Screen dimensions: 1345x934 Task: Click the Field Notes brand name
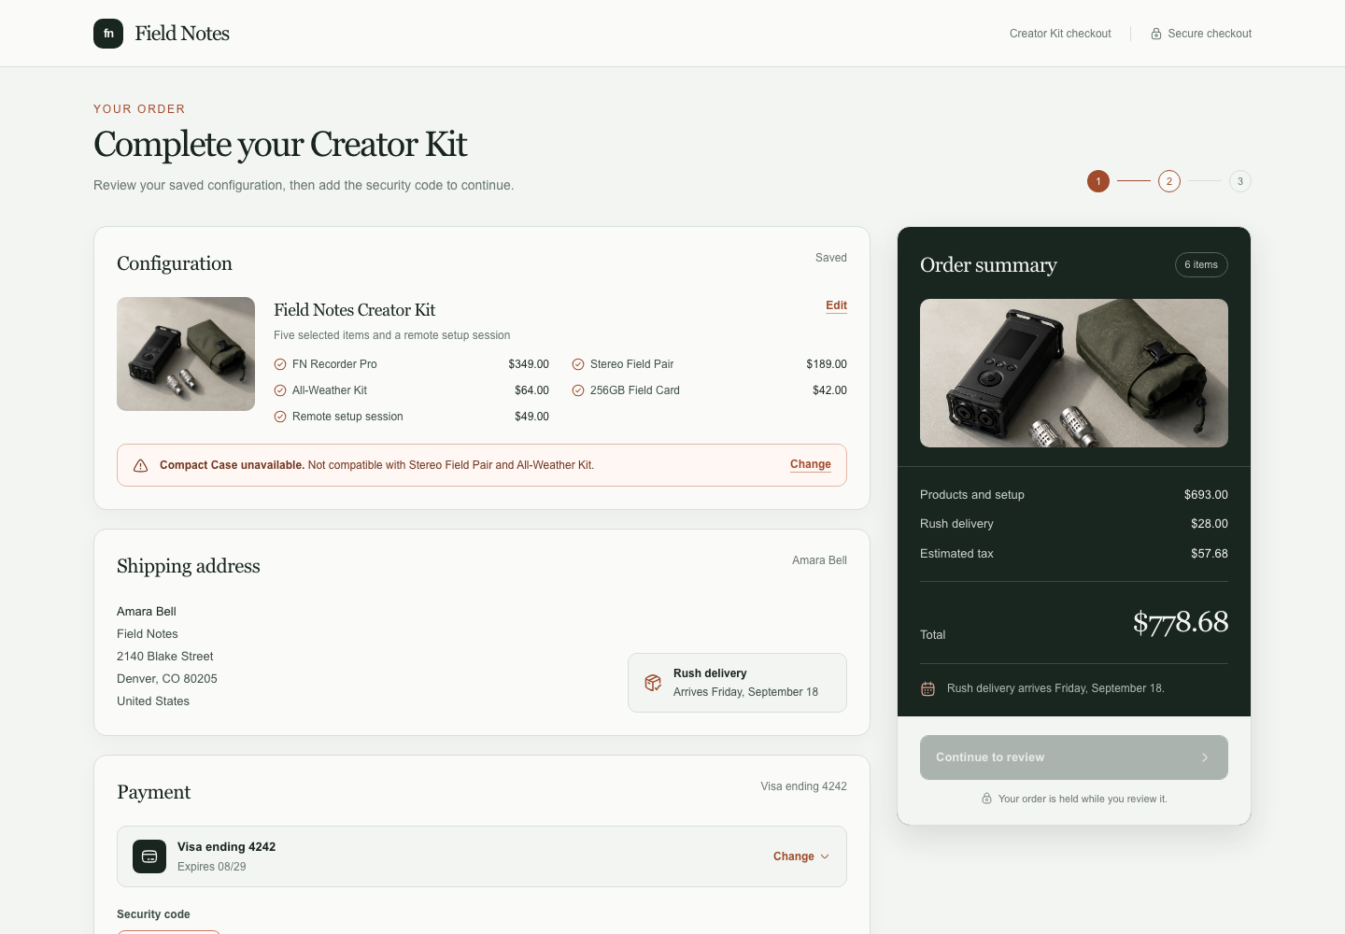[182, 34]
